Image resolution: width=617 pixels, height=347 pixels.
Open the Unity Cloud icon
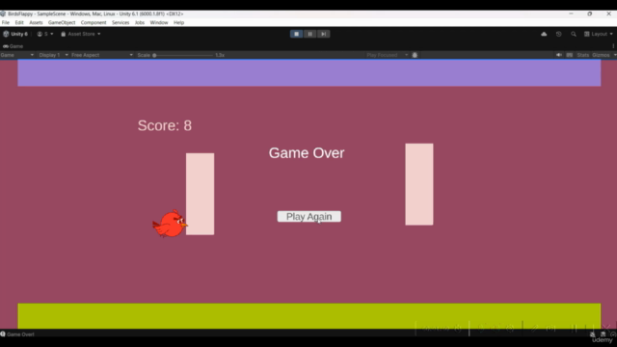coord(544,35)
